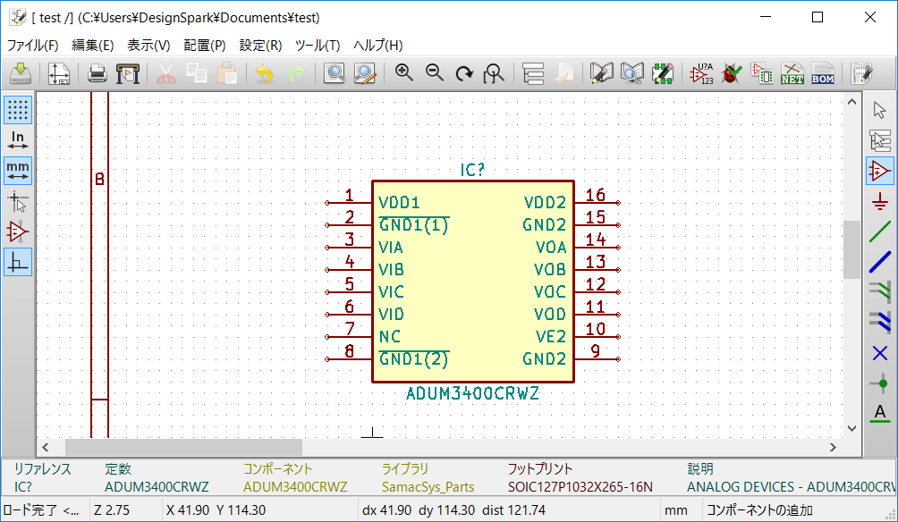Select the arrow pointer tool
898x522 pixels.
click(880, 110)
